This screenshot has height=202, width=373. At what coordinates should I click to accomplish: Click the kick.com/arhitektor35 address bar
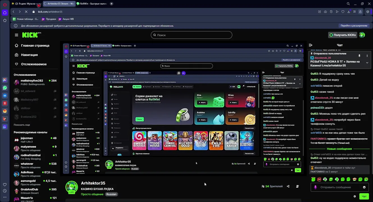coord(50,12)
